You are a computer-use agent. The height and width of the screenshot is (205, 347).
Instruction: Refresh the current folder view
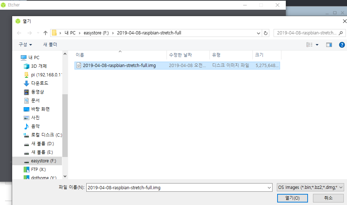266,33
